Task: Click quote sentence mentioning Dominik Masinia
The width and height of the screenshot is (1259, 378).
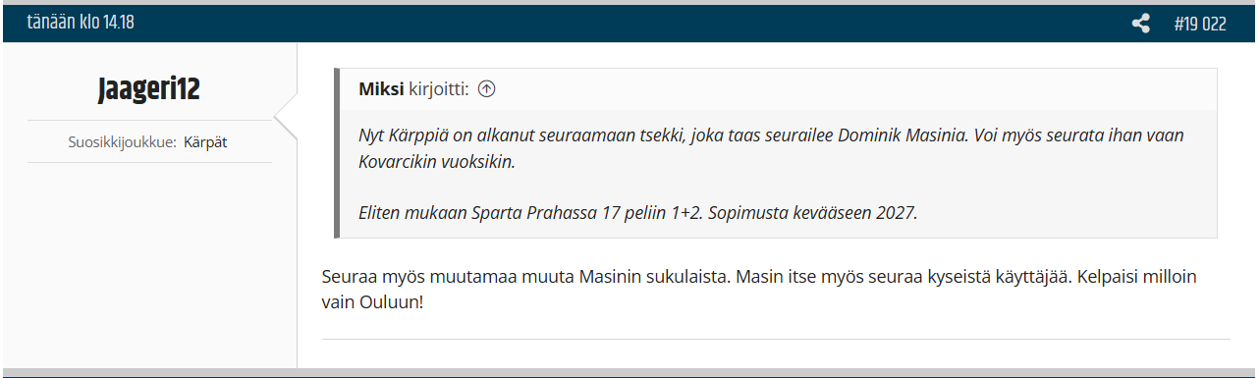Action: point(772,135)
